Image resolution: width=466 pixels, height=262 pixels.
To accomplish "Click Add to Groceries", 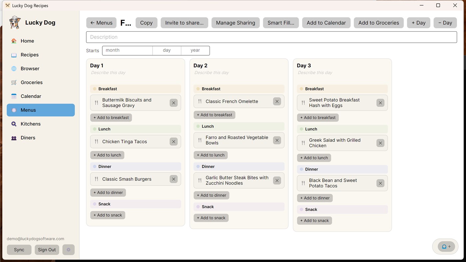I will click(379, 23).
